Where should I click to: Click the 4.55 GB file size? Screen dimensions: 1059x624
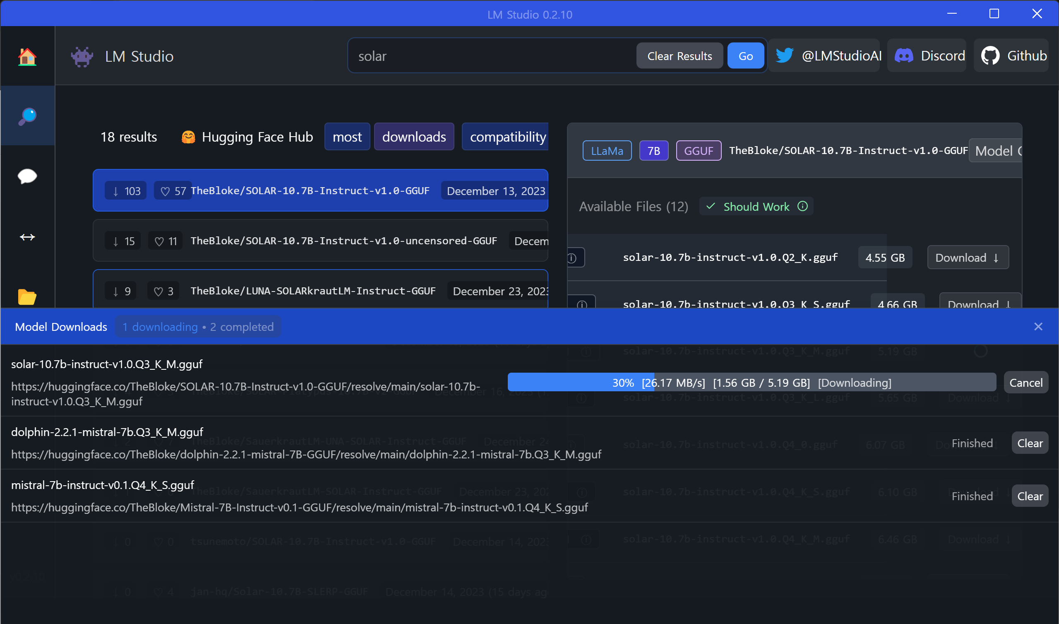[x=885, y=258]
